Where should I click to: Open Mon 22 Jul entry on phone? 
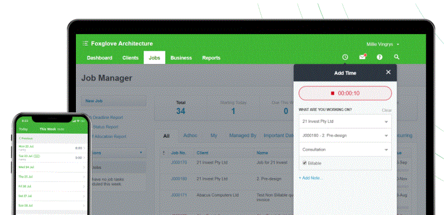point(52,148)
